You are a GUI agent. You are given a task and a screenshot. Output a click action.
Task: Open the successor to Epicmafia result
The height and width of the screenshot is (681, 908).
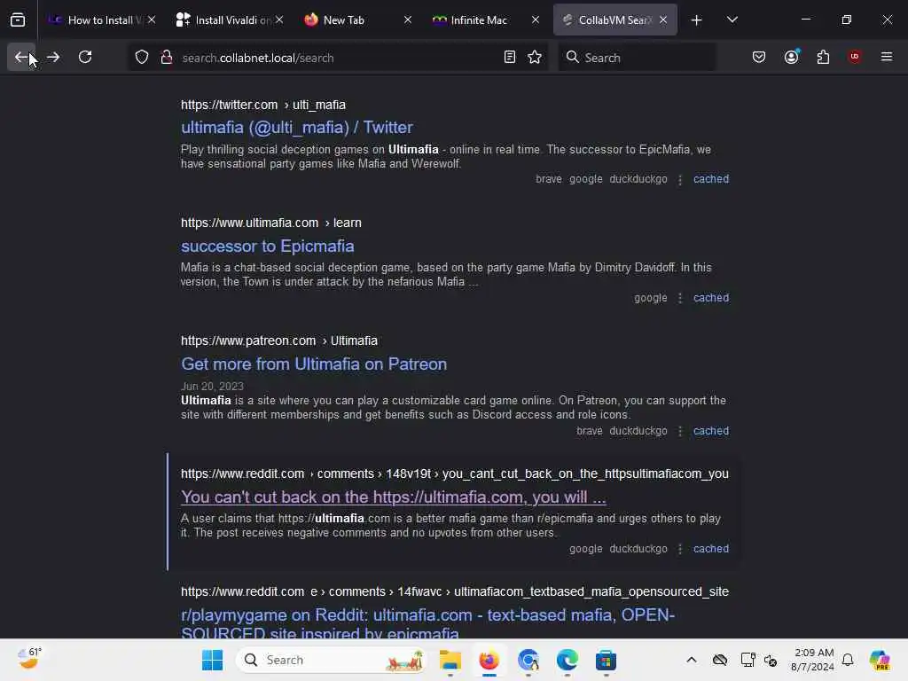(268, 247)
